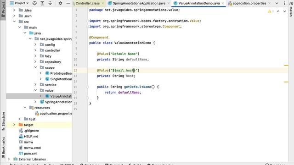Go to next highlighted problem arrow
This screenshot has height=165, width=294.
coord(285,11)
